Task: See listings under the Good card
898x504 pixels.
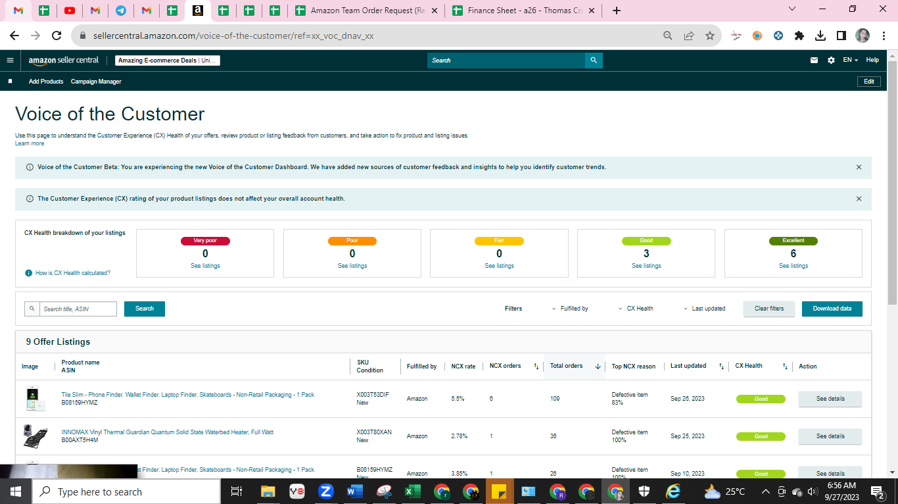Action: tap(646, 266)
